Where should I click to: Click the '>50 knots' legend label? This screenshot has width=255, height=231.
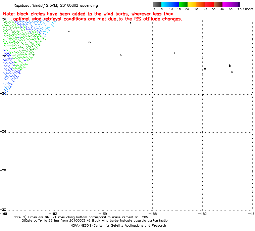[x=245, y=9]
